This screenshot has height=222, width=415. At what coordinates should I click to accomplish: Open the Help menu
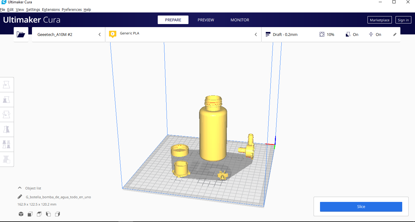(87, 9)
